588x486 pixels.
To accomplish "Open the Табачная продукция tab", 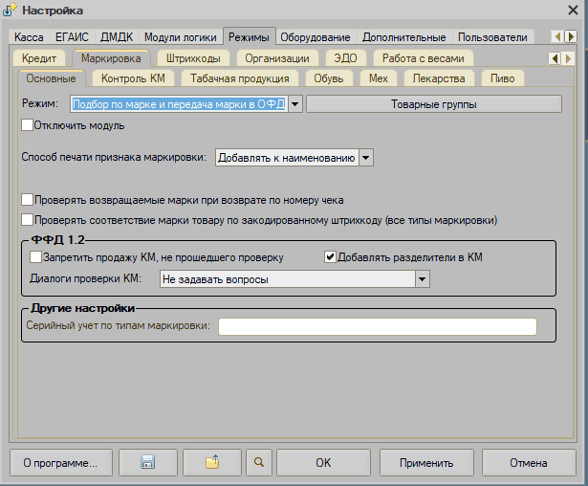I will pyautogui.click(x=240, y=77).
